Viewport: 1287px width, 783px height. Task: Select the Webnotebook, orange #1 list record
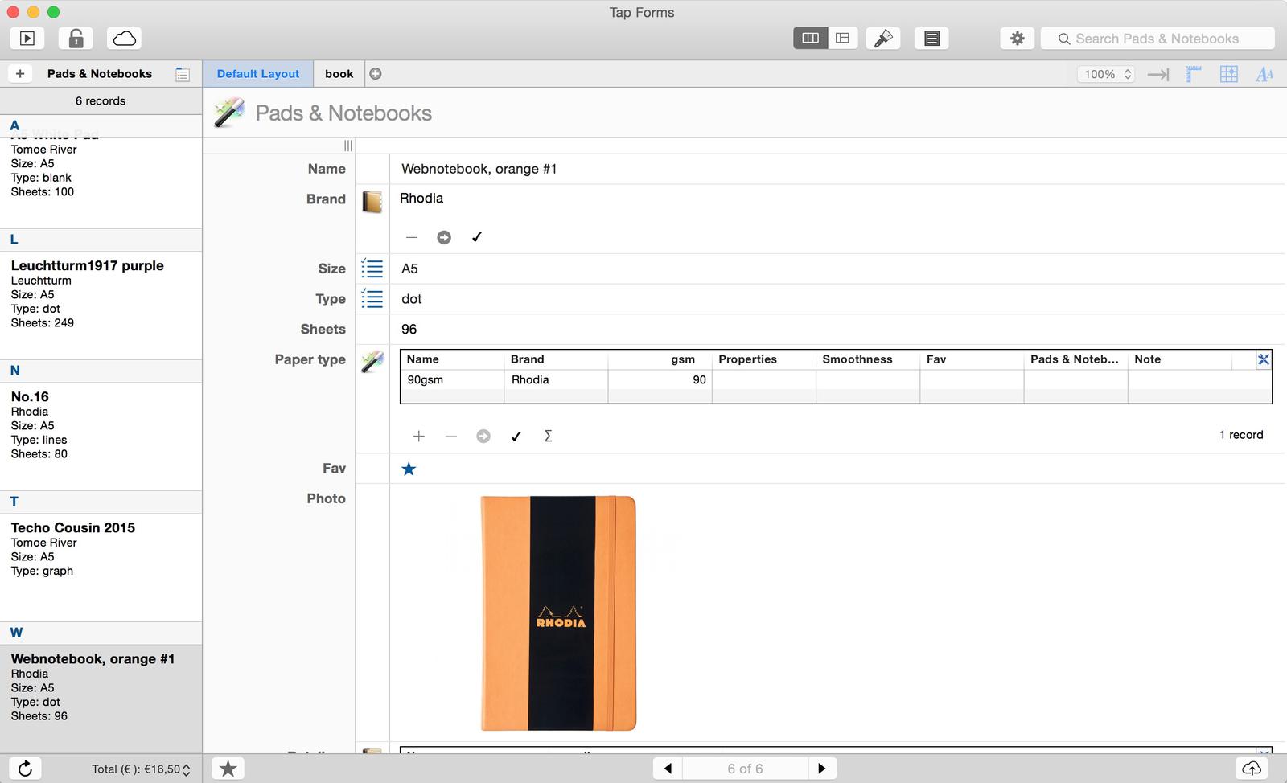tap(101, 698)
